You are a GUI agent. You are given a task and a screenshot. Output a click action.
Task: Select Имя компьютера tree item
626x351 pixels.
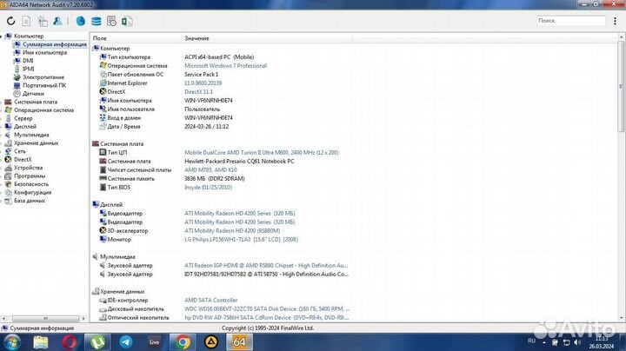coord(44,52)
